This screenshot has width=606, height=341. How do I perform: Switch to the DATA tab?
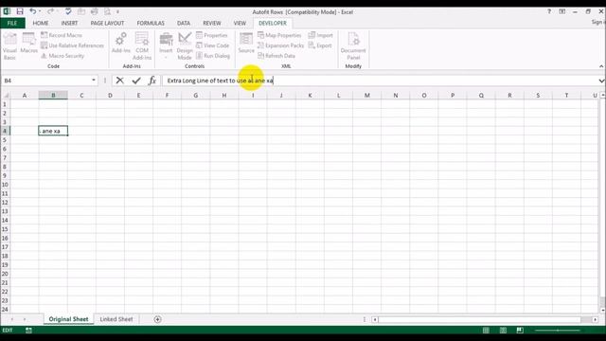coord(184,23)
